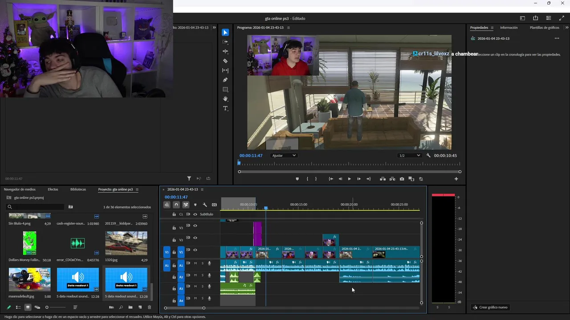Open the Program monitor button editor plus
Screen dimensions: 570x320
pyautogui.click(x=456, y=179)
